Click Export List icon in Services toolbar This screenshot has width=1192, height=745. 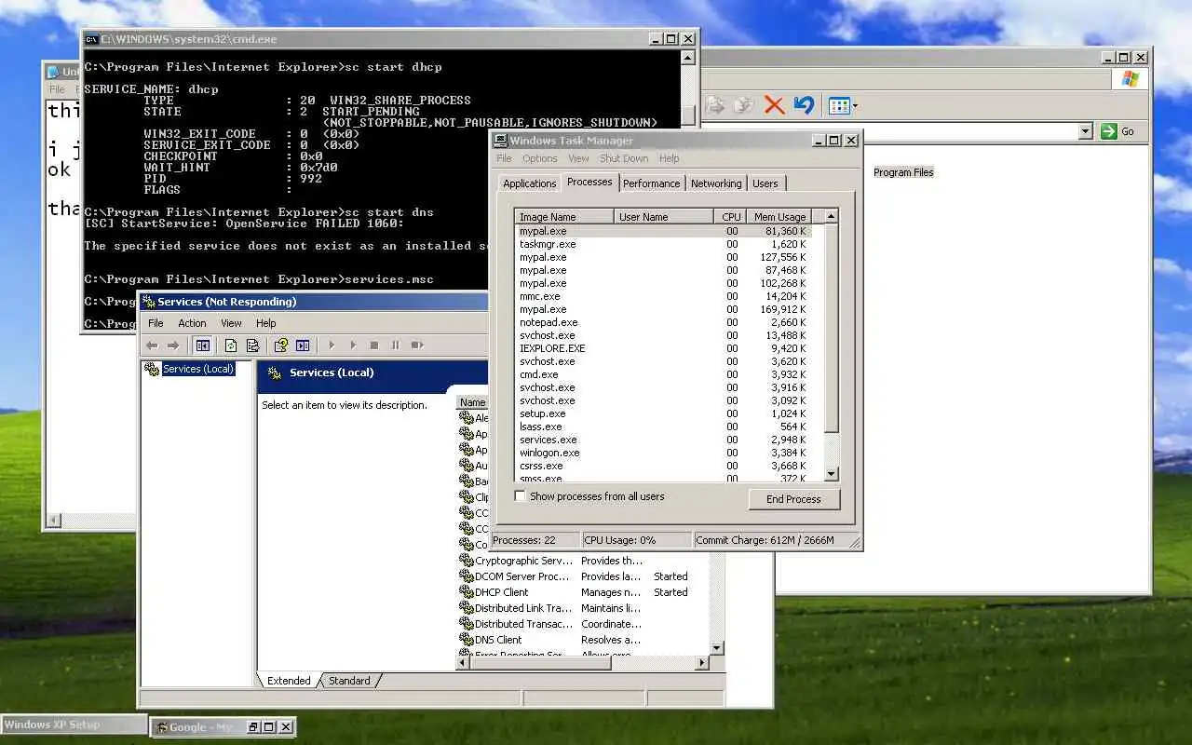252,345
